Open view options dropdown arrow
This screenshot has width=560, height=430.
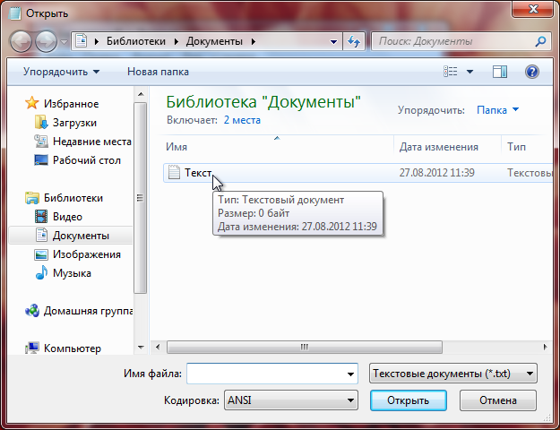(470, 72)
